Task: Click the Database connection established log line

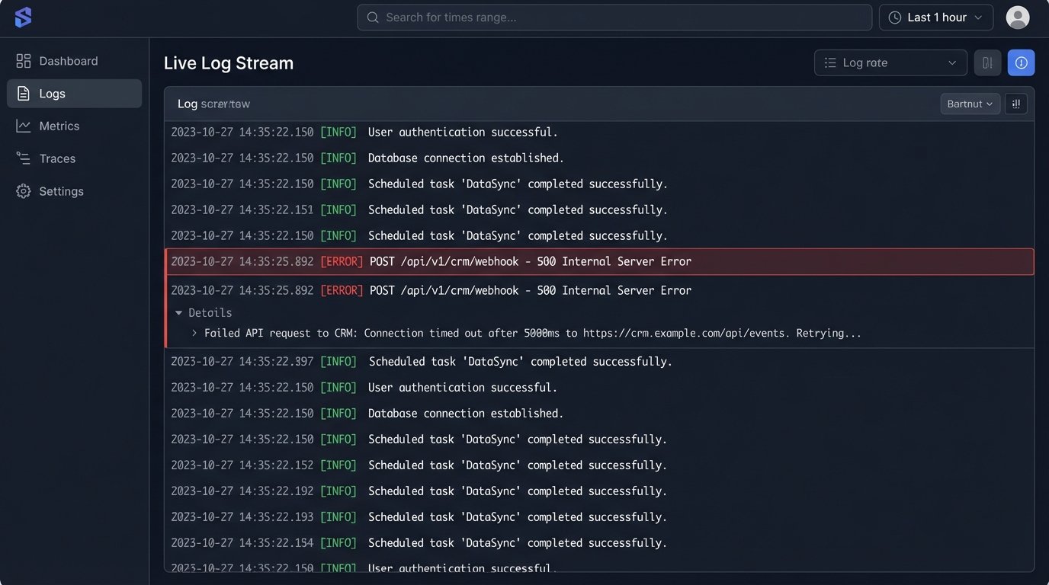Action: 466,158
